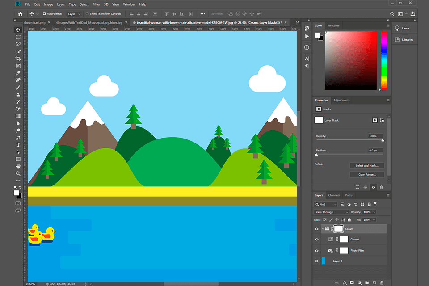Select the Clone Stamp tool
The height and width of the screenshot is (286, 429).
pyautogui.click(x=18, y=95)
